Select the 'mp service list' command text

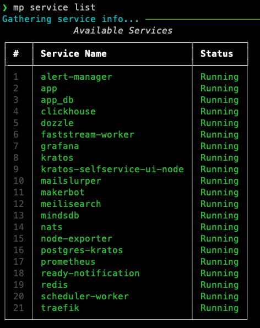54,8
